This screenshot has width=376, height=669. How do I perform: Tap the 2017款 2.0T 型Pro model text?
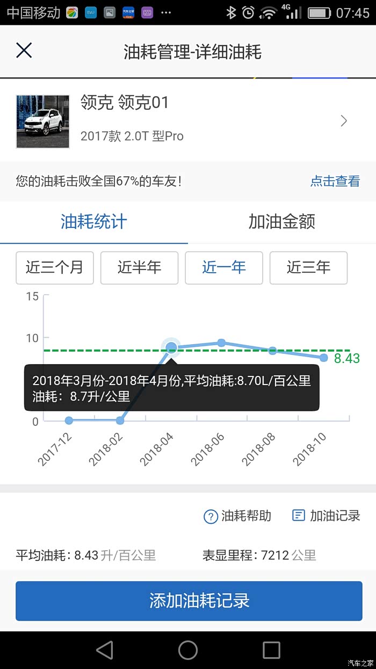(132, 136)
